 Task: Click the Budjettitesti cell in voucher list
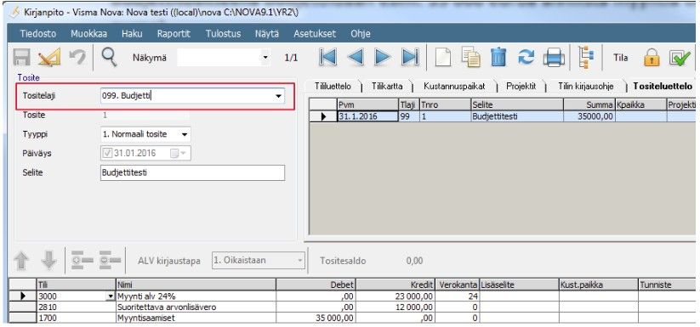(517, 116)
